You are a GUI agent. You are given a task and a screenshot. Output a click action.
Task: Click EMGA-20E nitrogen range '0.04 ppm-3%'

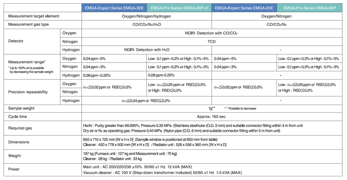(225, 67)
